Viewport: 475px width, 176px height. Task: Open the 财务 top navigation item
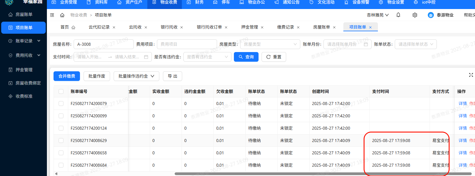[195, 2]
